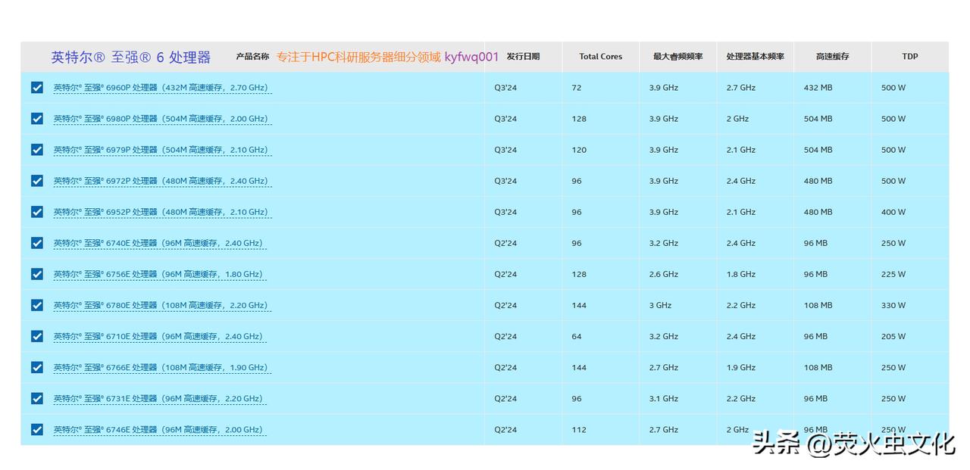Sort by 高速缓存 column header
Image resolution: width=970 pixels, height=470 pixels.
832,57
